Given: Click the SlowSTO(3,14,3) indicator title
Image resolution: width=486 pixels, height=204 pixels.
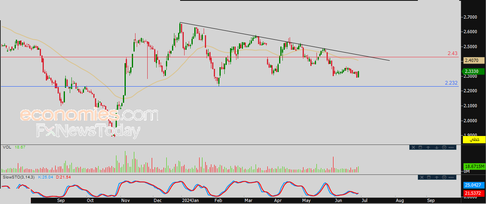Looking at the screenshot, I should coord(18,177).
